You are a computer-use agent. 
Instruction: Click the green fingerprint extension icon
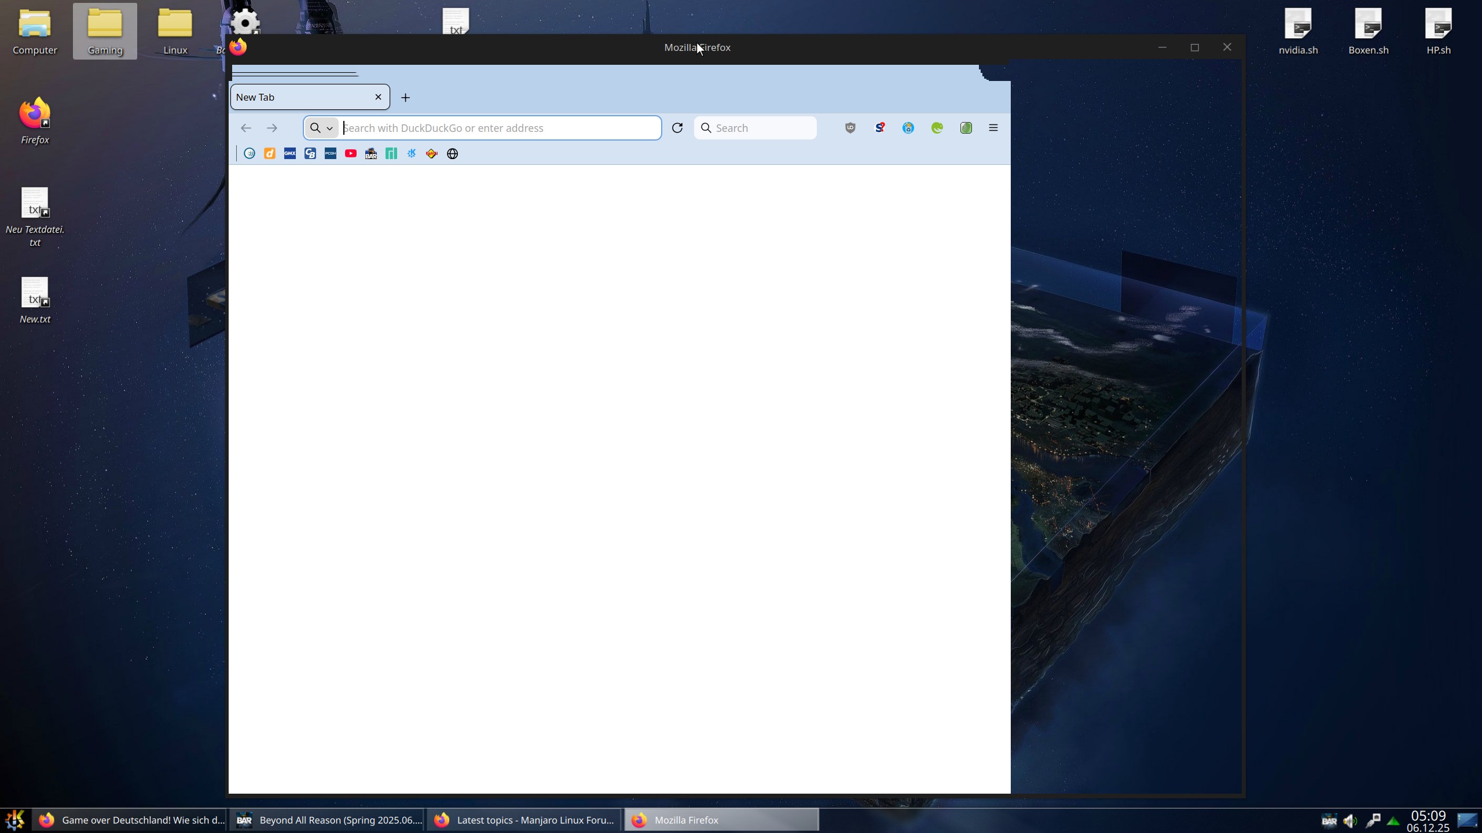966,128
